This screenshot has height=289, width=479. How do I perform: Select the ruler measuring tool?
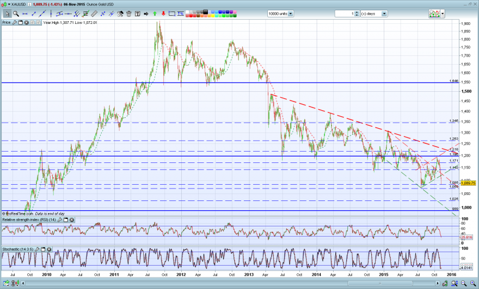(94, 14)
